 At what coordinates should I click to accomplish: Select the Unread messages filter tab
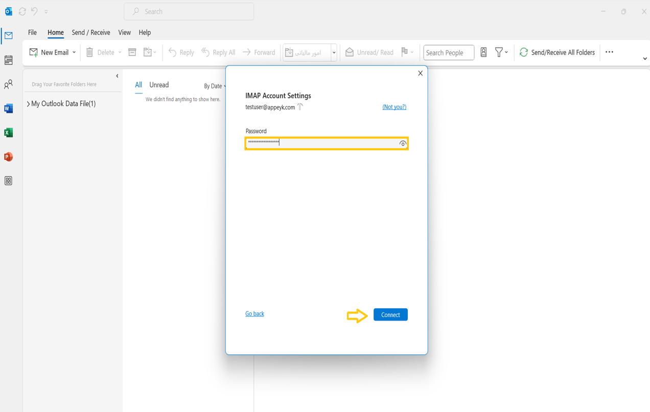159,85
